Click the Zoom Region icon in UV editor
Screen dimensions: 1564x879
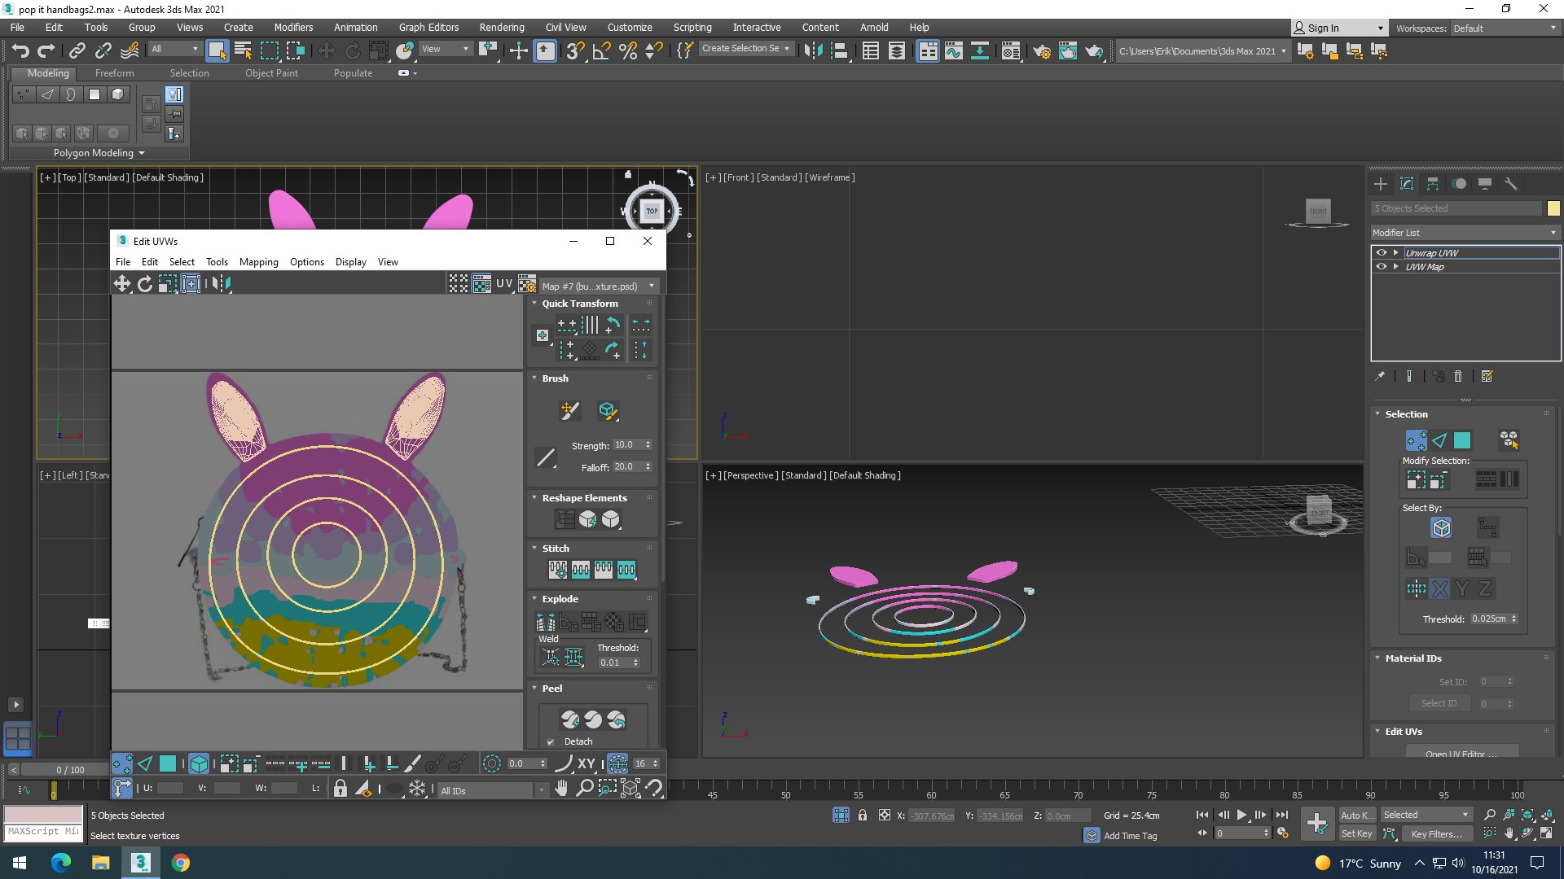click(x=607, y=788)
